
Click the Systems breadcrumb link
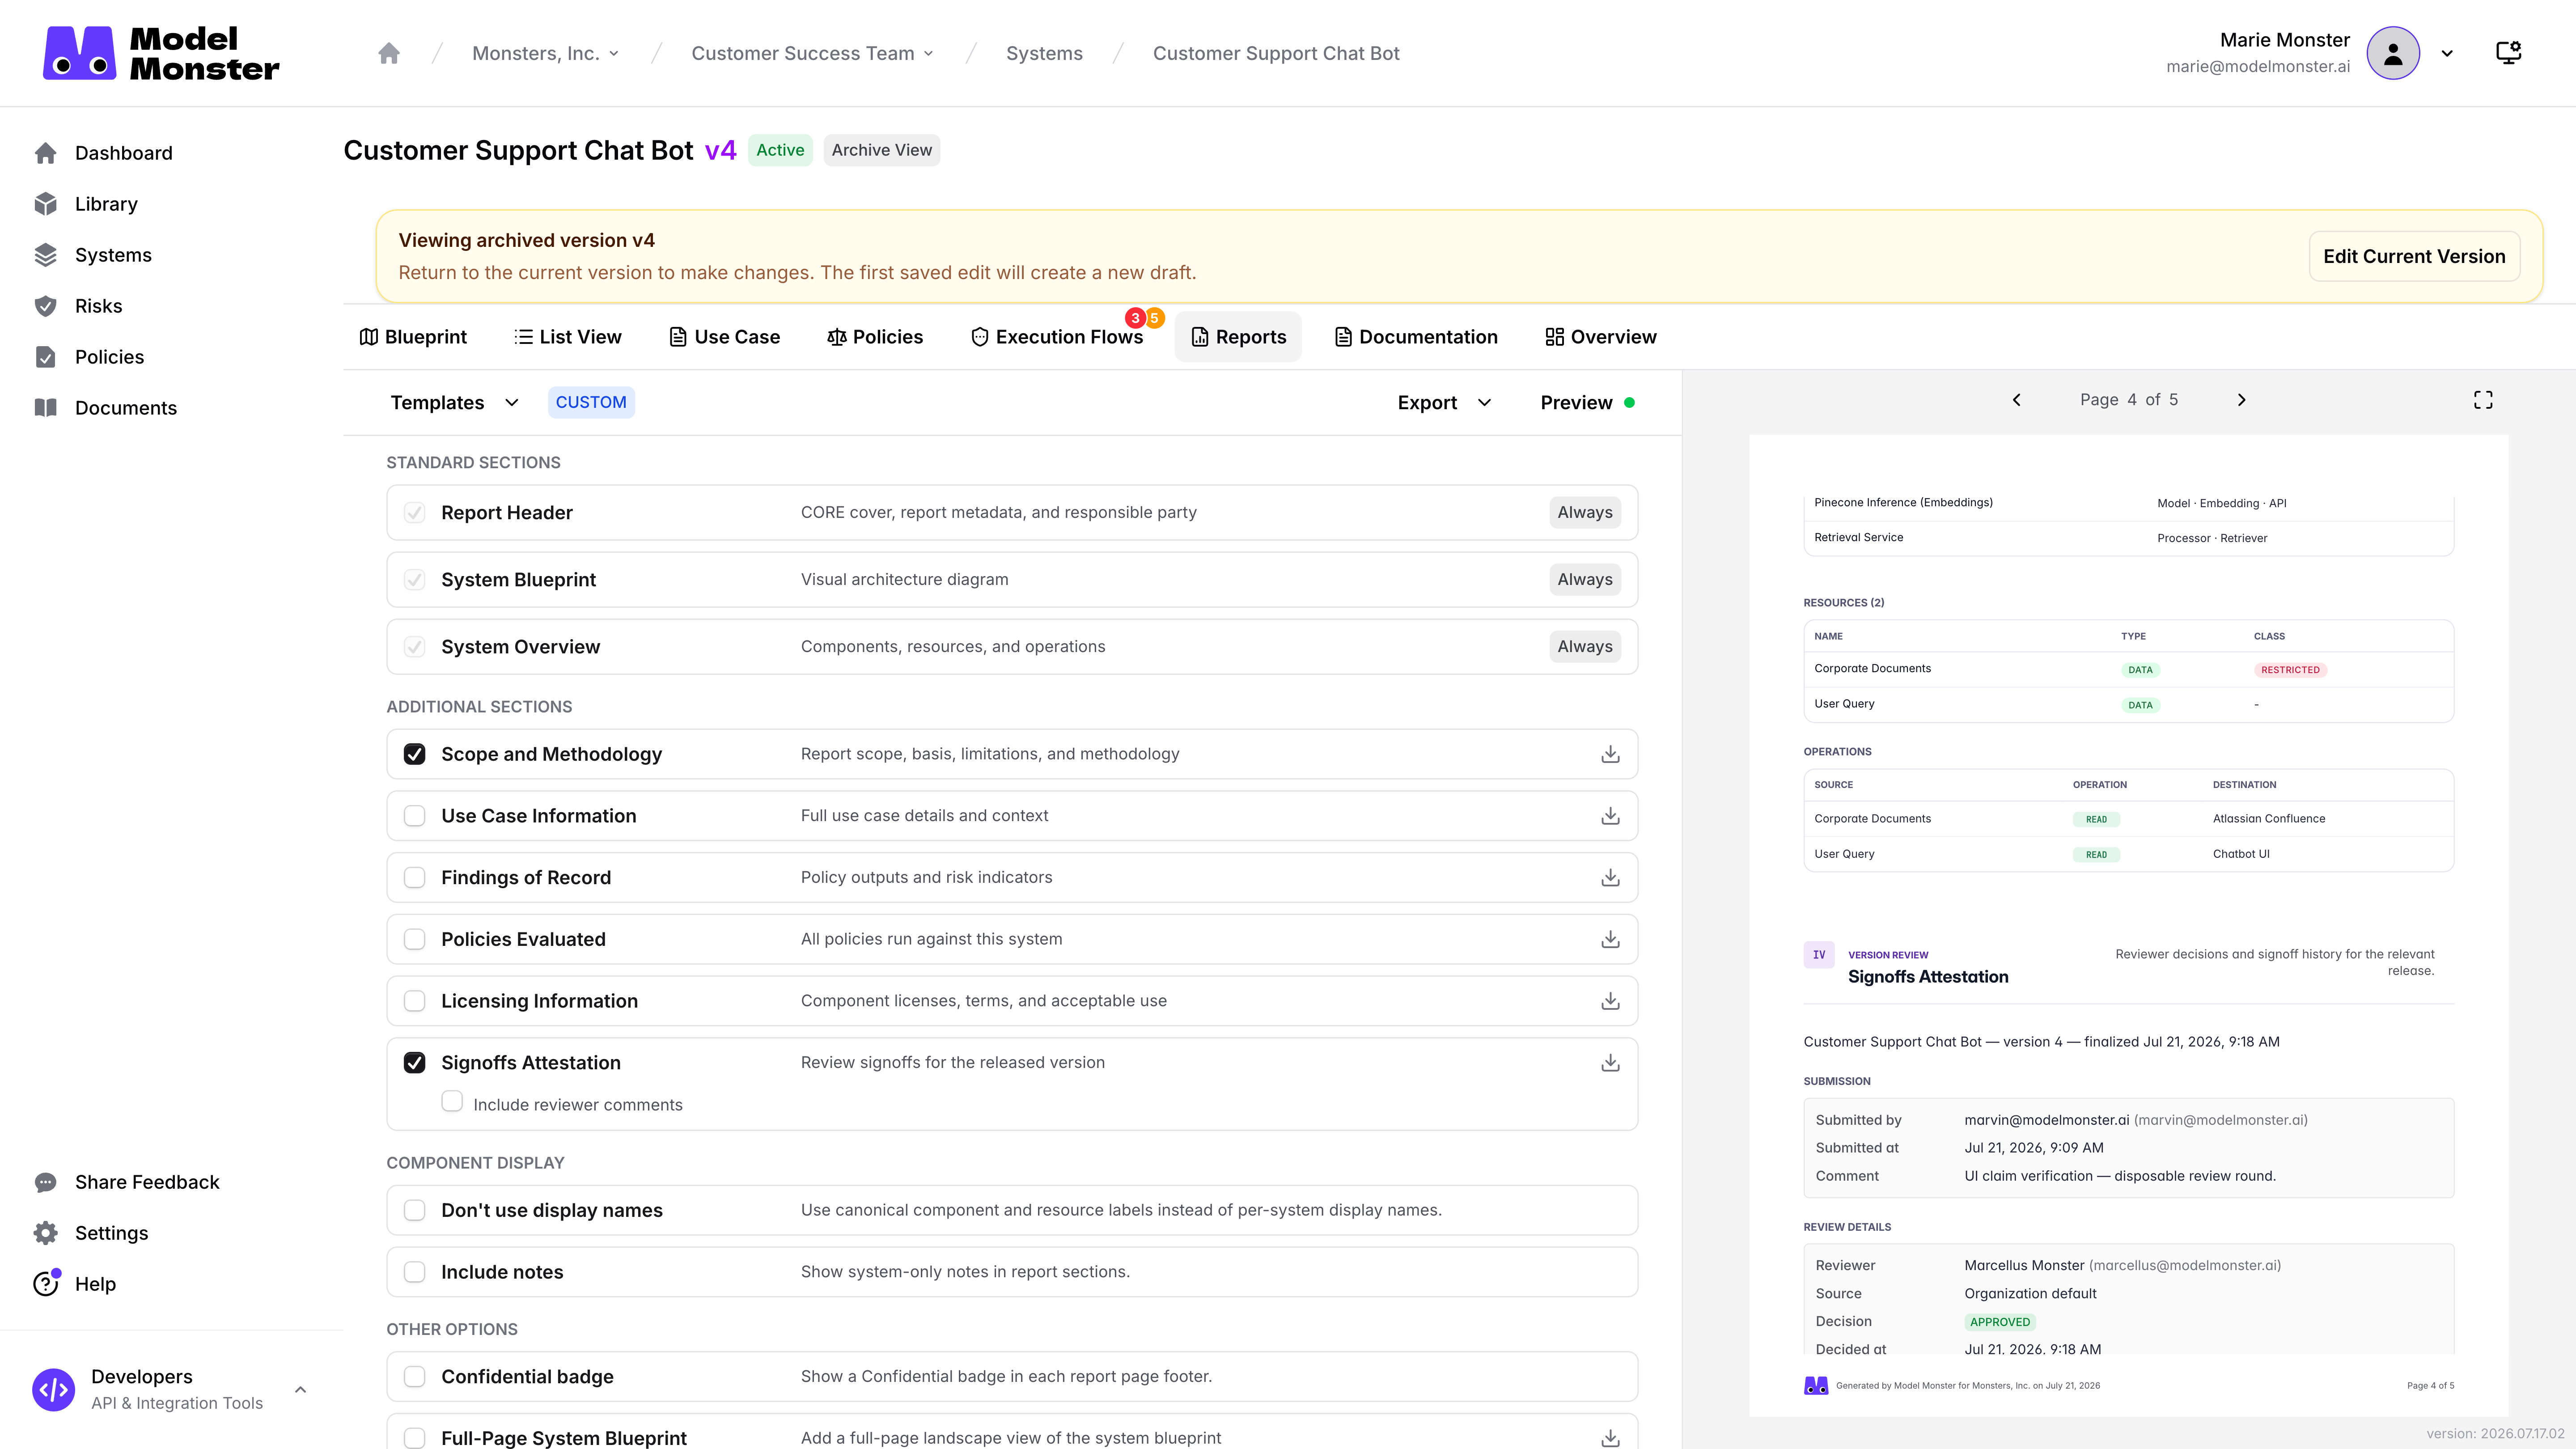coord(1044,53)
